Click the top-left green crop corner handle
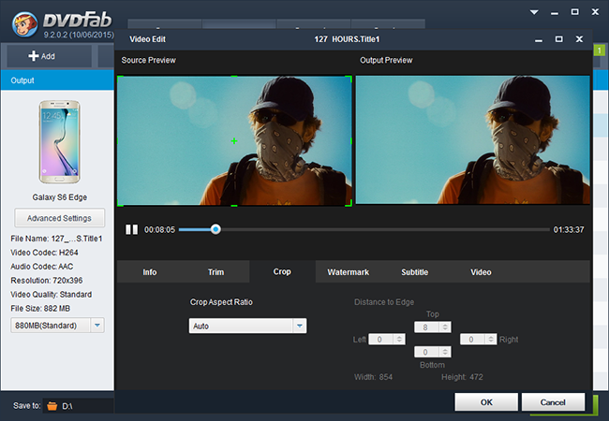The height and width of the screenshot is (421, 609). 120,79
